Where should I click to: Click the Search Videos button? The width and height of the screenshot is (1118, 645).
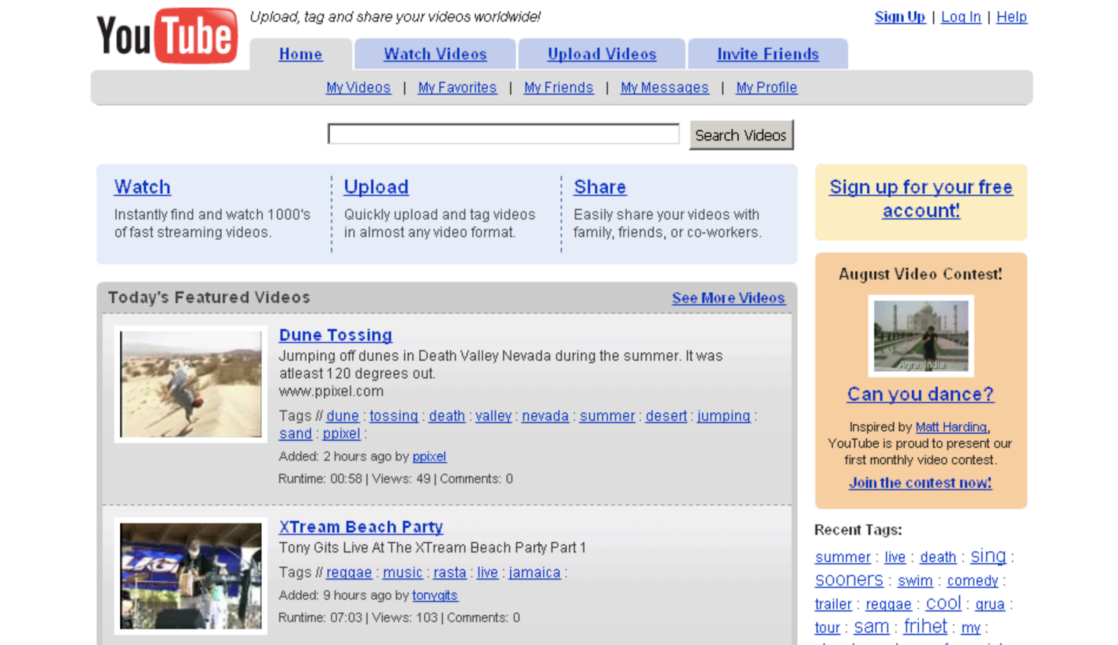tap(741, 135)
